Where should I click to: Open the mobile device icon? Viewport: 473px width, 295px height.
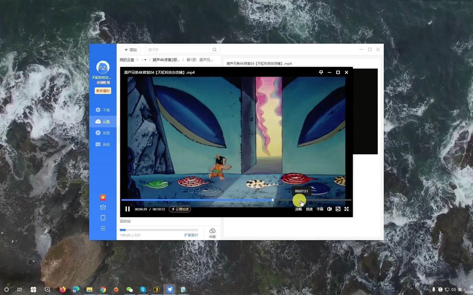pyautogui.click(x=103, y=218)
